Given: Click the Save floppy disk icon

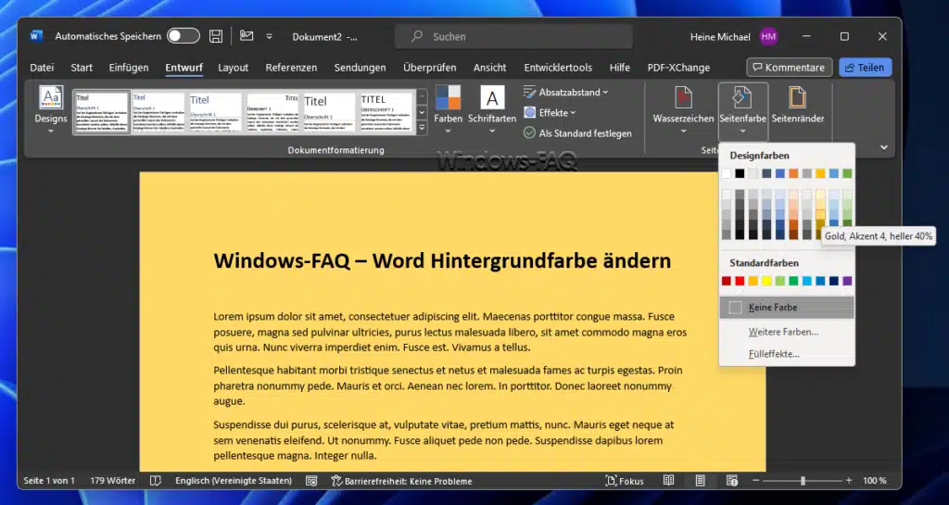Looking at the screenshot, I should click(215, 36).
